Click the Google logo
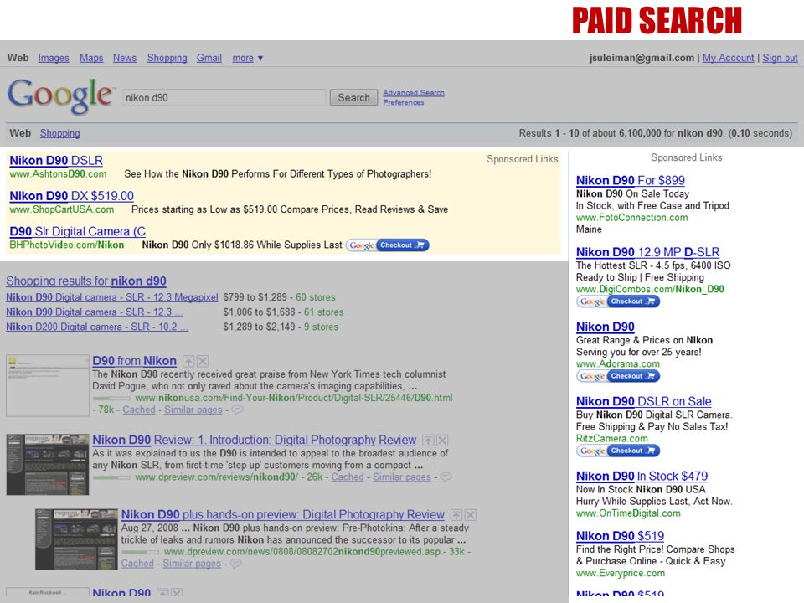The height and width of the screenshot is (603, 804). [x=59, y=95]
